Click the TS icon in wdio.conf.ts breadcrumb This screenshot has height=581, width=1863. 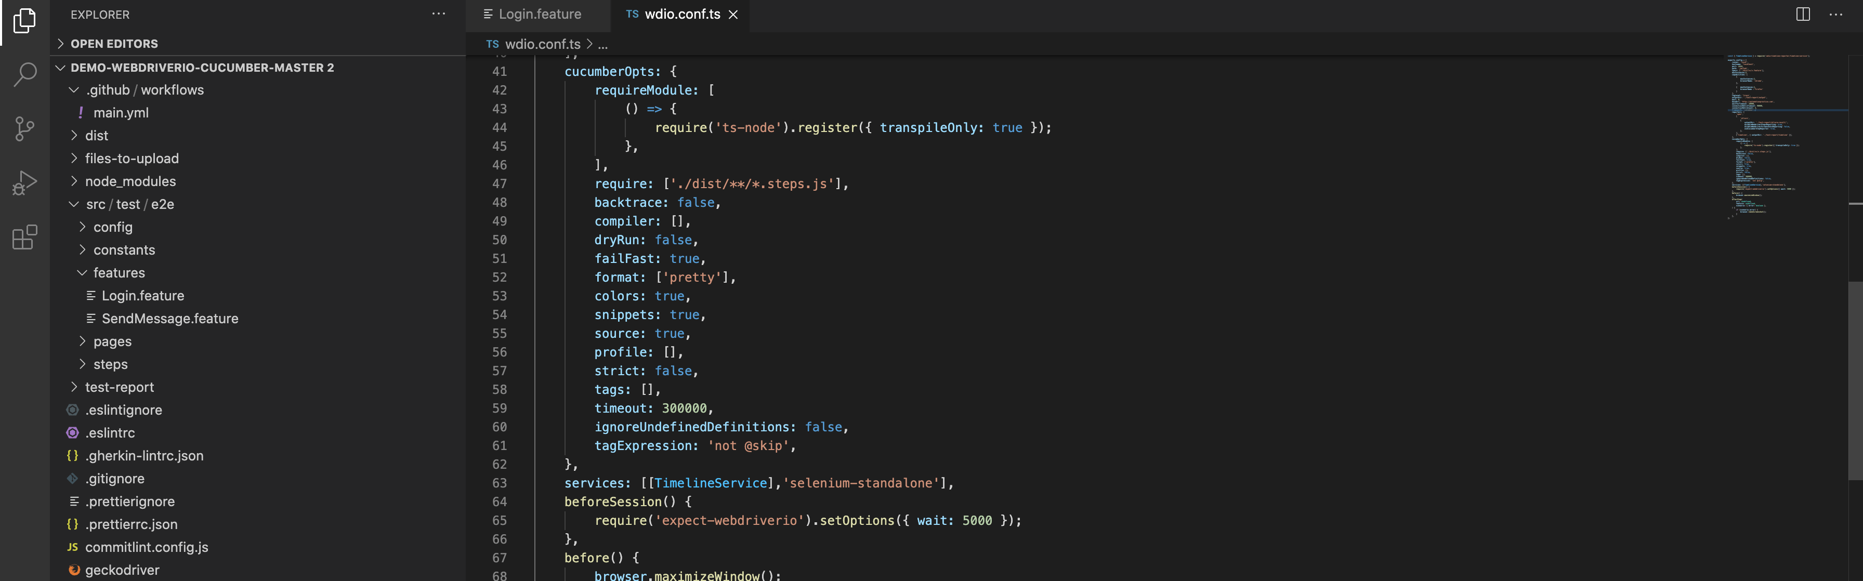(x=492, y=44)
